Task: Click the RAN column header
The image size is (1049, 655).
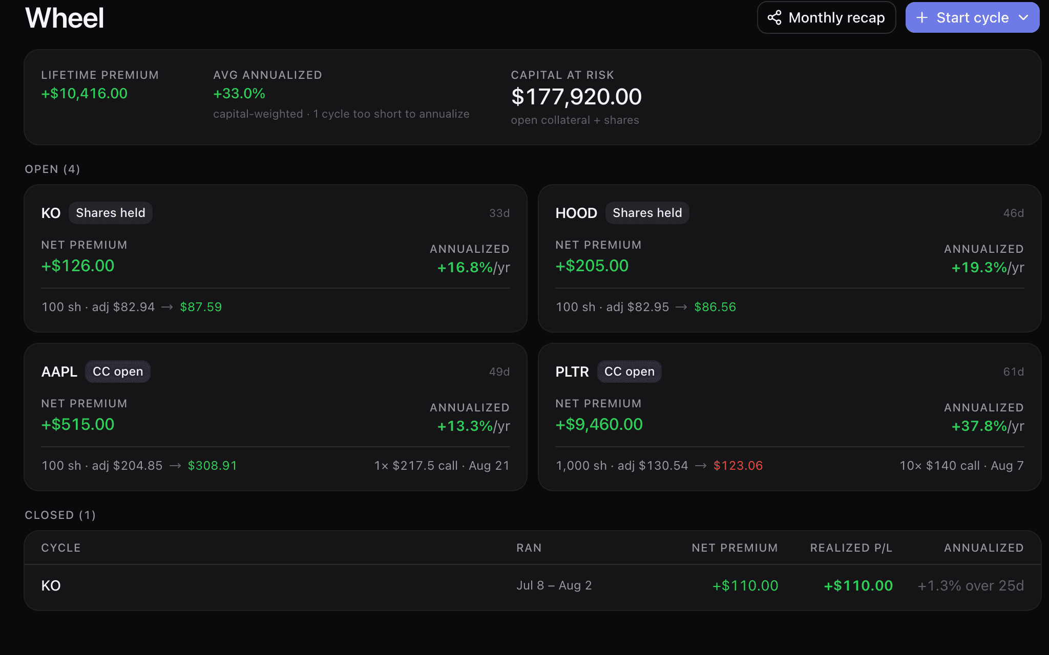Action: pyautogui.click(x=529, y=548)
